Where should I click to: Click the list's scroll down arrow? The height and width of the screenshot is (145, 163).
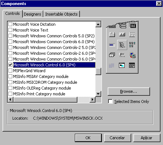(98, 94)
